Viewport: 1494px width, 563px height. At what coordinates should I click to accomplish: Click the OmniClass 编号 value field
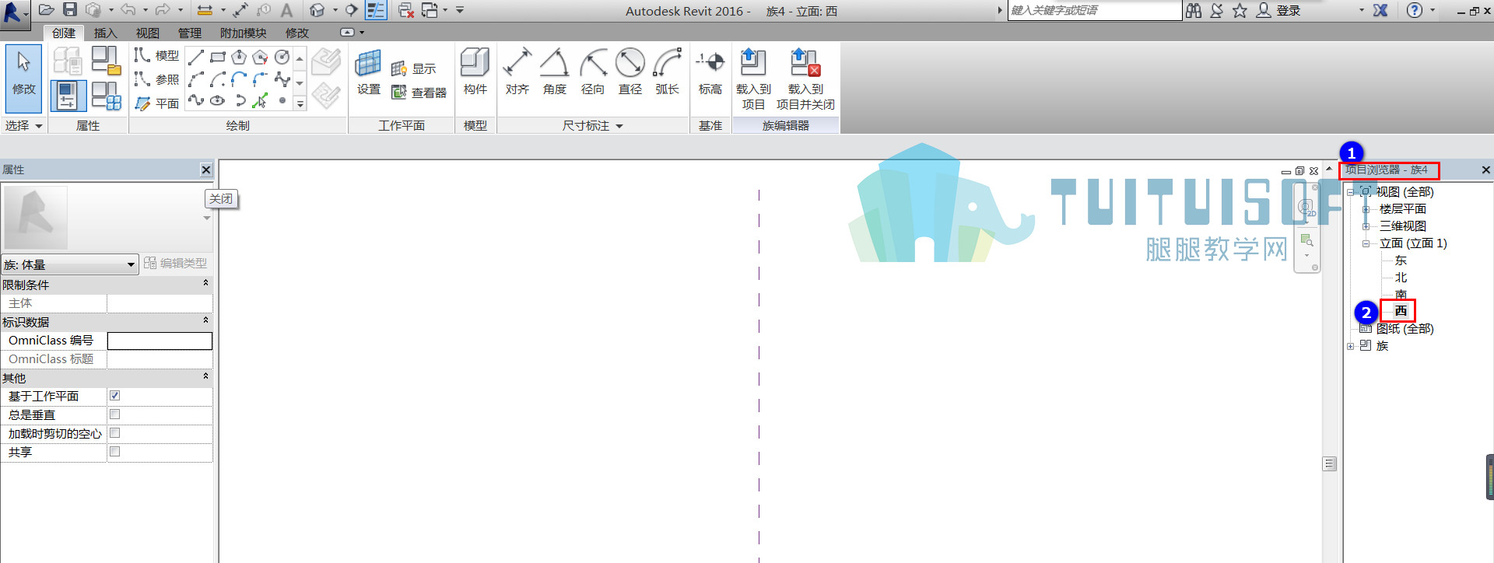(160, 341)
